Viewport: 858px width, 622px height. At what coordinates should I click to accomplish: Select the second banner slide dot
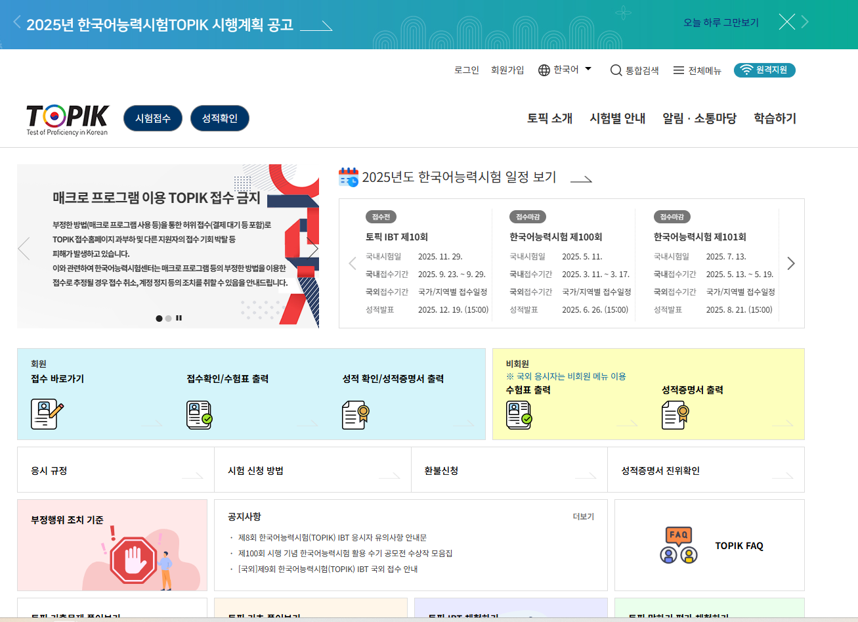[x=169, y=319]
